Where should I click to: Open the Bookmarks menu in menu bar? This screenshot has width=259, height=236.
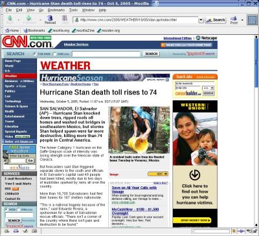(56, 10)
